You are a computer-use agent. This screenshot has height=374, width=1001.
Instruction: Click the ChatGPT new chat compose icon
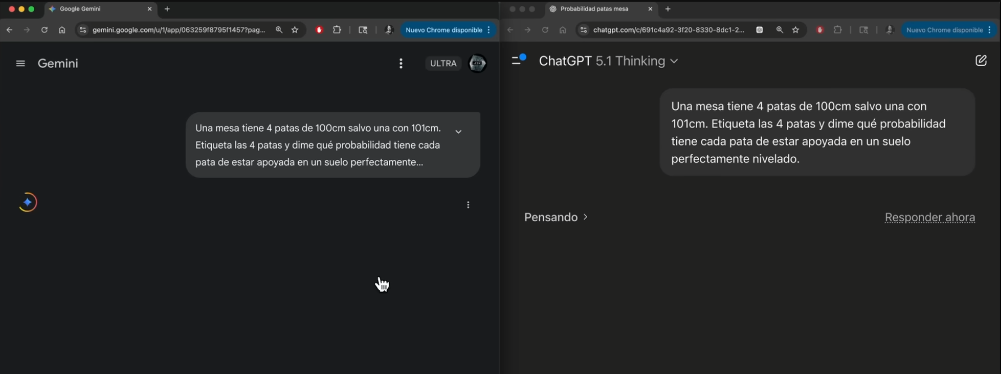(981, 61)
